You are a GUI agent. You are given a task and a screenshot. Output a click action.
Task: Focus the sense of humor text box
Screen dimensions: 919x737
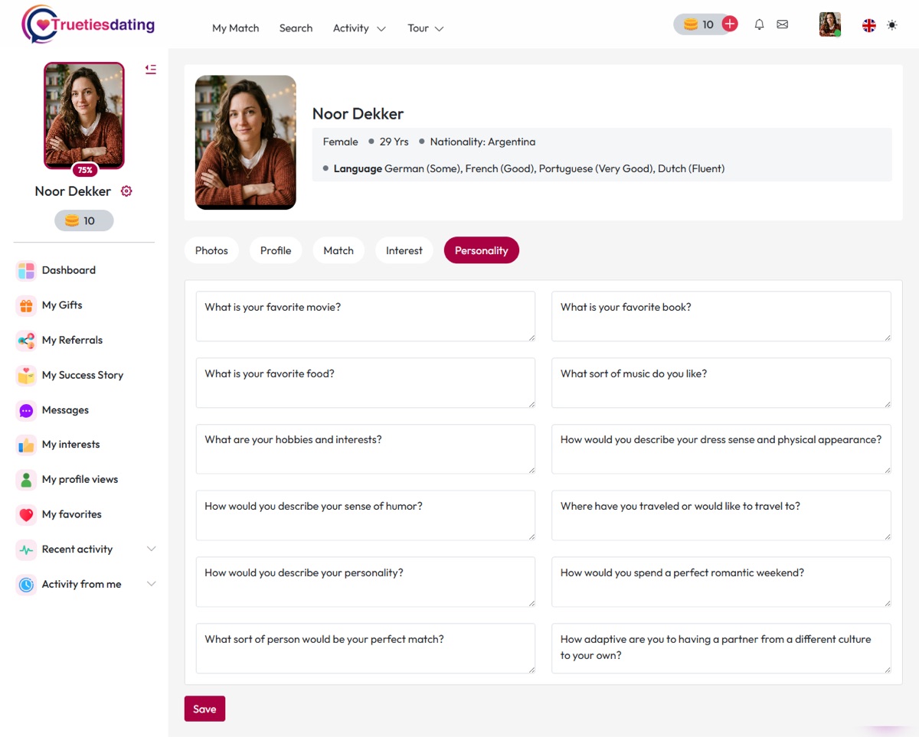pos(365,516)
